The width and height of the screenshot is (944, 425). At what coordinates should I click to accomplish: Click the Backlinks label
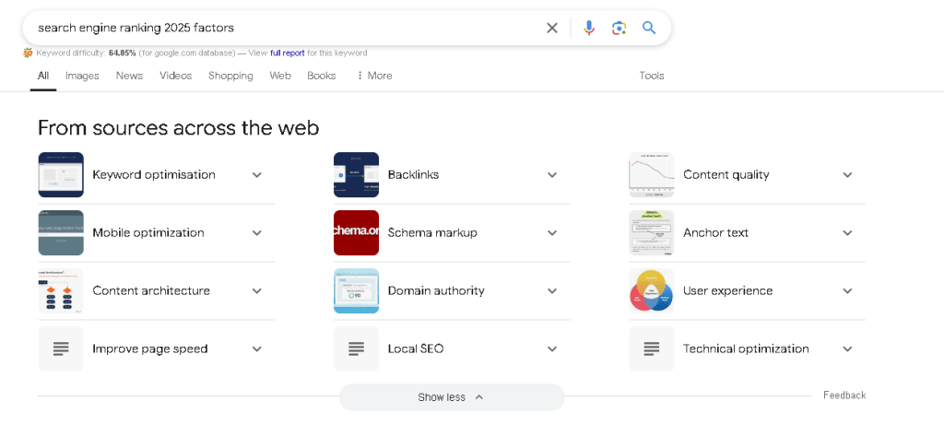pyautogui.click(x=413, y=175)
